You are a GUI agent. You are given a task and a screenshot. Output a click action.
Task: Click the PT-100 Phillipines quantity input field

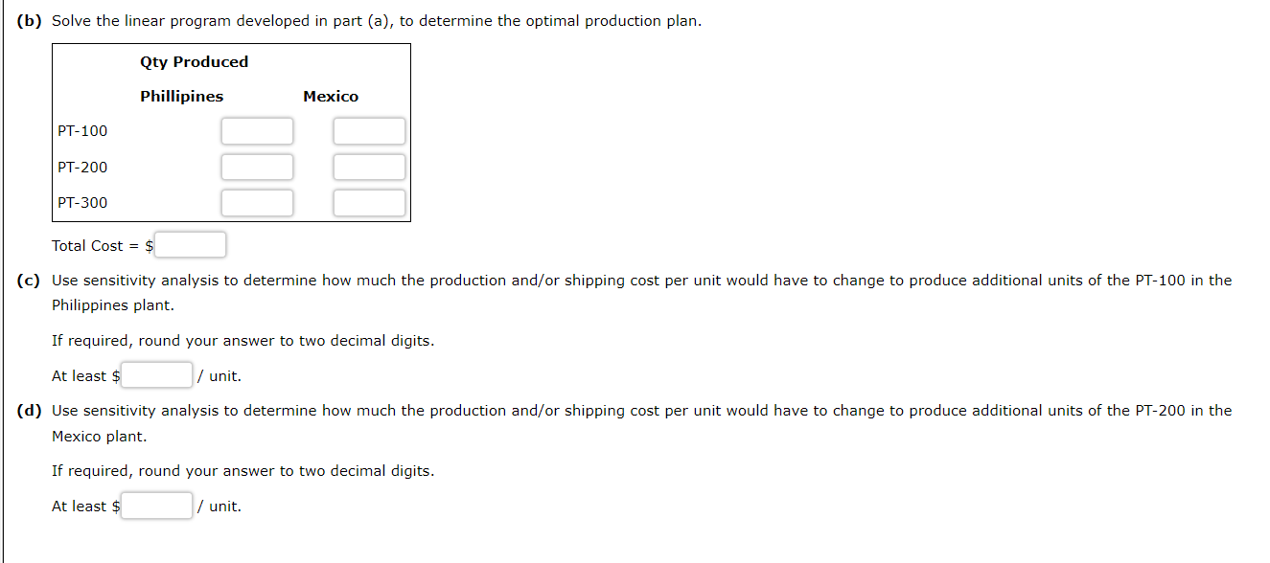click(257, 130)
